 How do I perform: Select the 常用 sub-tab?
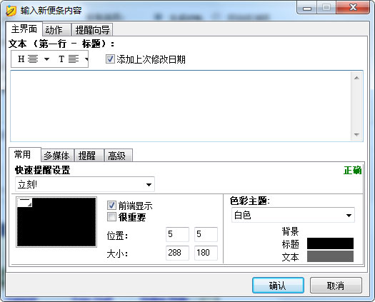click(25, 154)
